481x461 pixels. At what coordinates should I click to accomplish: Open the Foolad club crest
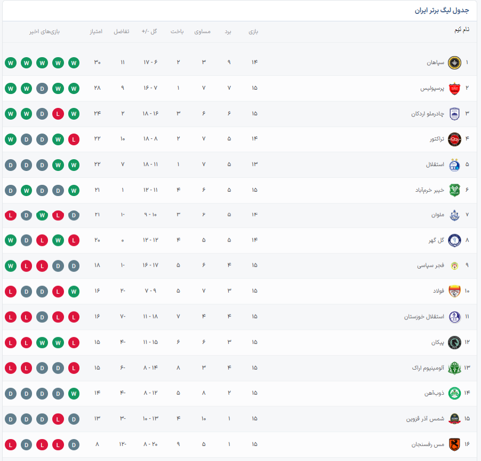pyautogui.click(x=454, y=291)
